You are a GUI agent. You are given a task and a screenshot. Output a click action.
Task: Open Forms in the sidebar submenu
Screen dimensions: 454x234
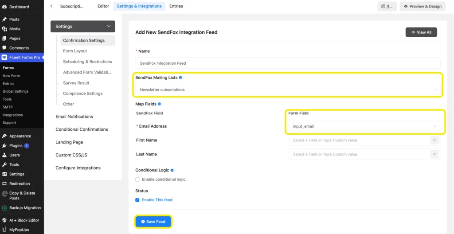click(x=8, y=68)
